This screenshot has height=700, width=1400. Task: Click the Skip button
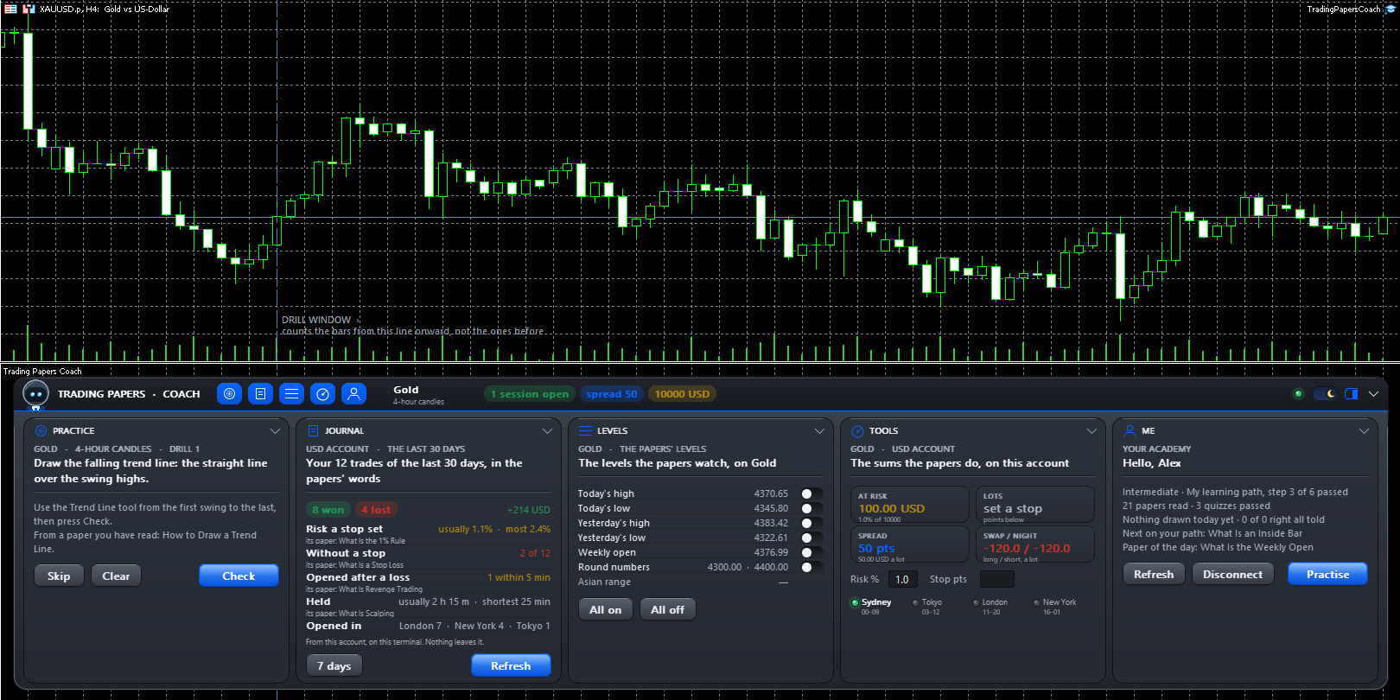pos(59,576)
